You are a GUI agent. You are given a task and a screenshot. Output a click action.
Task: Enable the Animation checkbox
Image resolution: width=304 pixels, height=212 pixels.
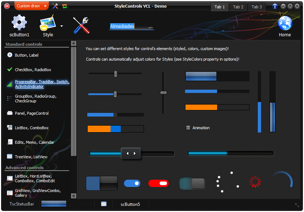[x=188, y=127]
